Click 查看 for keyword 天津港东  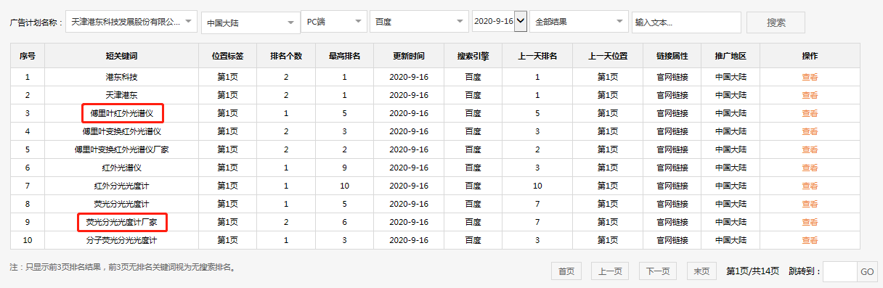tap(810, 95)
